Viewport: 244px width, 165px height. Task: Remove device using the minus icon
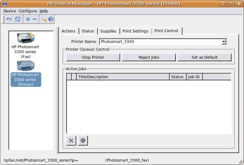(x=35, y=19)
